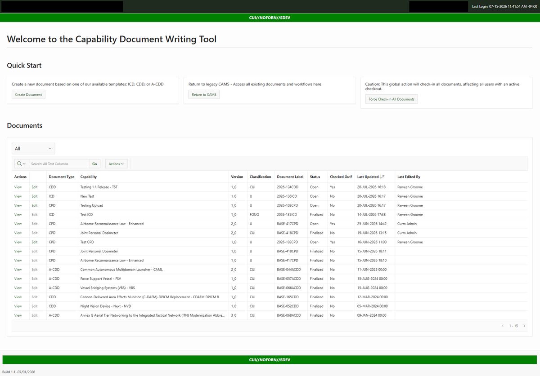Image resolution: width=540 pixels, height=376 pixels.
Task: Click the Classification column header
Action: (261, 177)
